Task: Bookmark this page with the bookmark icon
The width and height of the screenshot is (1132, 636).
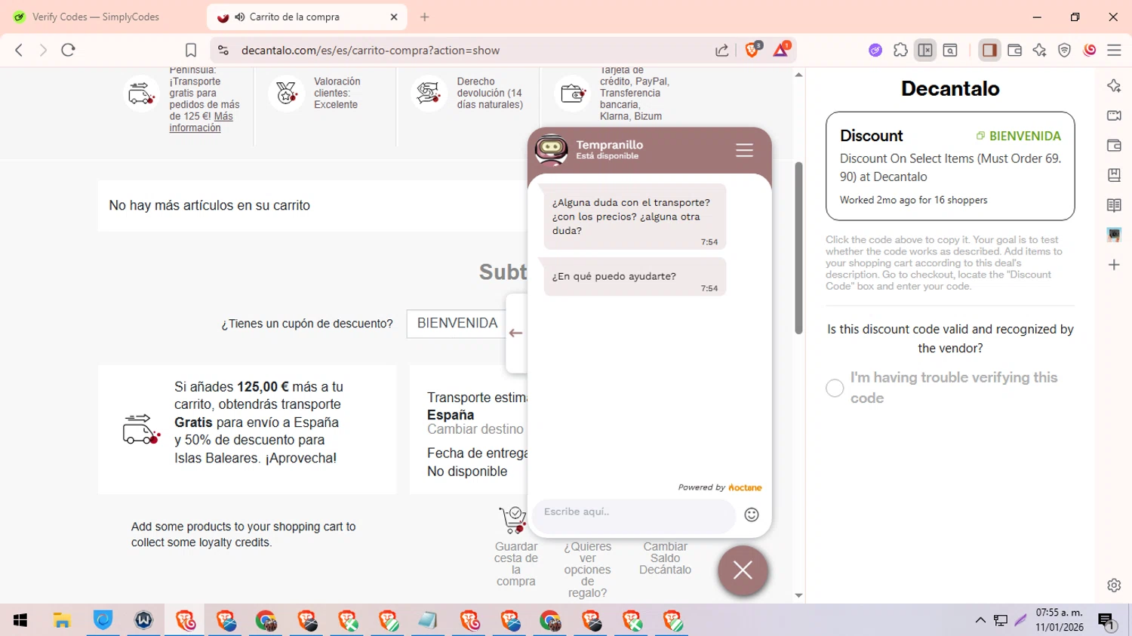Action: point(191,51)
